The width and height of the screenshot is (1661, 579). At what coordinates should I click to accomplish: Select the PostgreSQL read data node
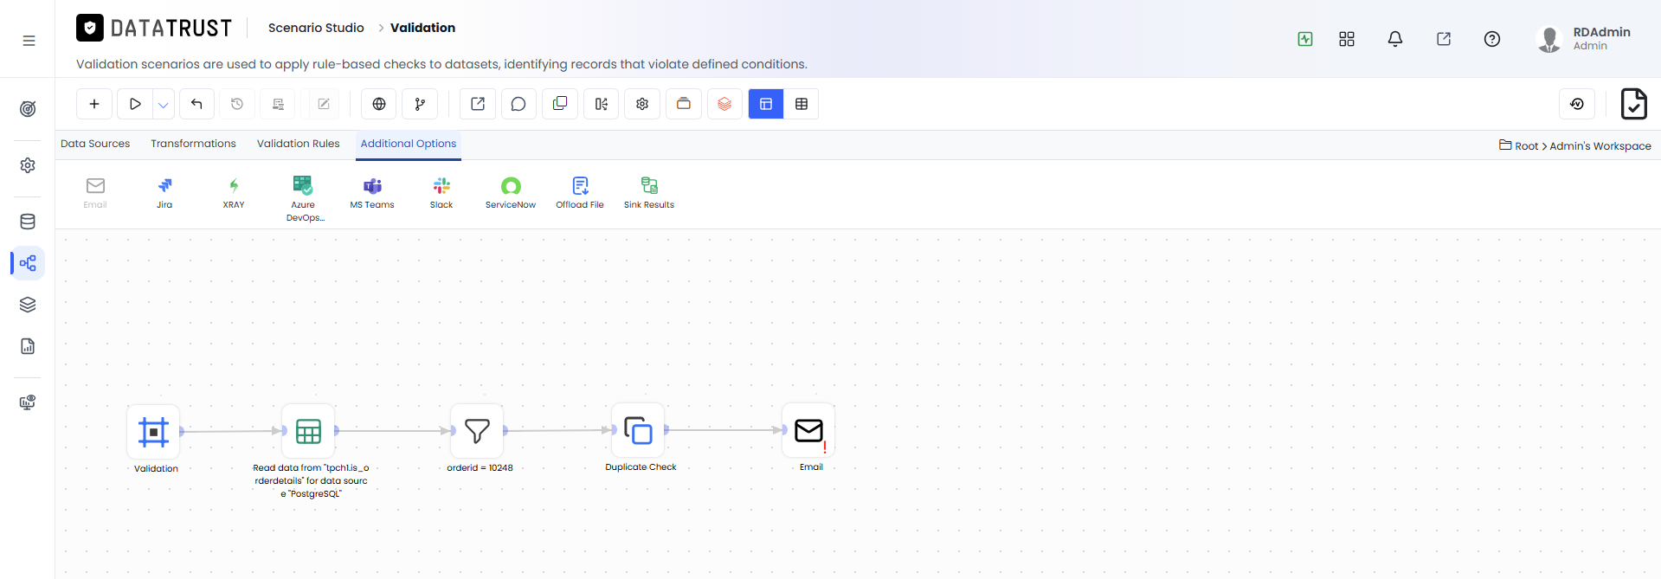point(308,431)
